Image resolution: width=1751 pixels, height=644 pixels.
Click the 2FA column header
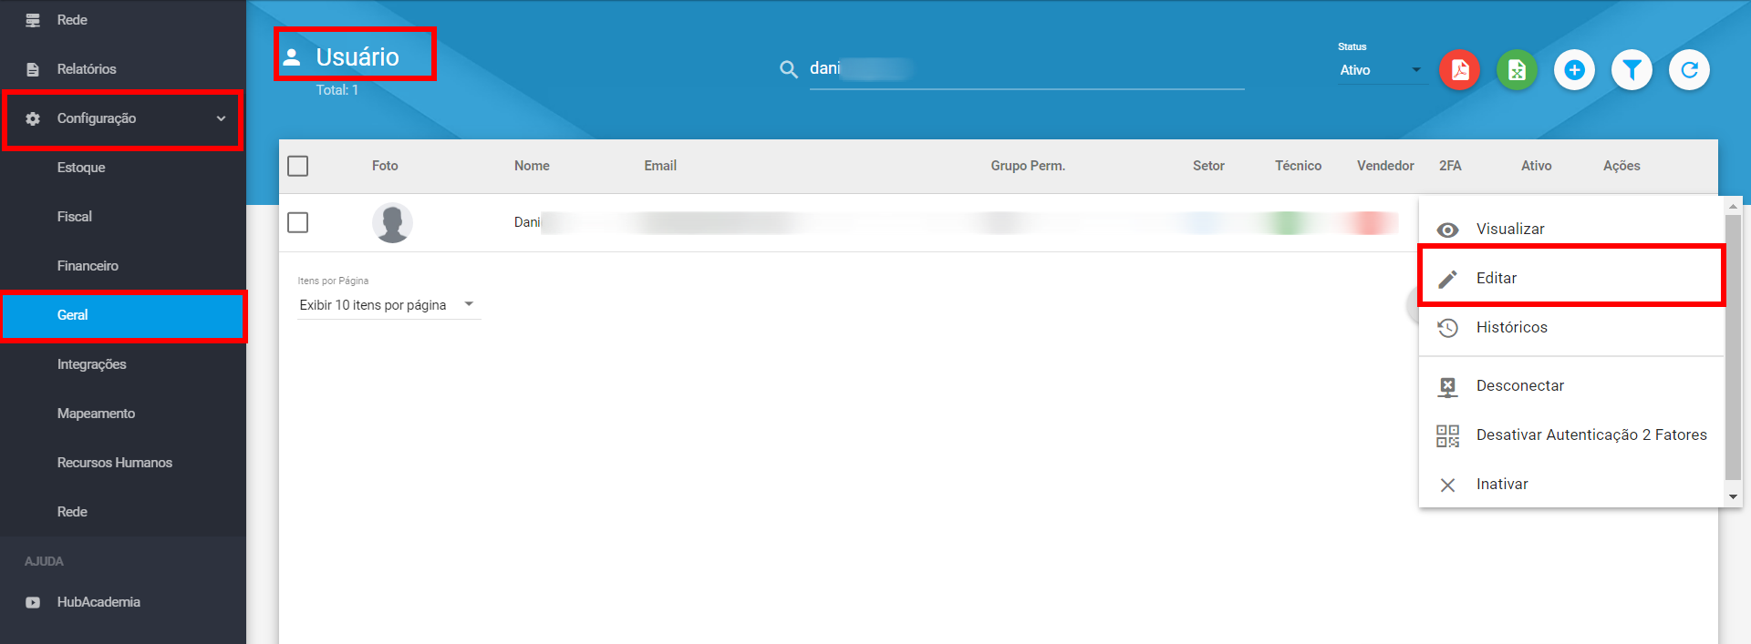coord(1450,166)
